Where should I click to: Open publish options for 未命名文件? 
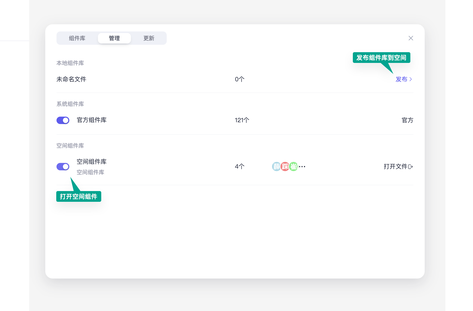point(401,79)
